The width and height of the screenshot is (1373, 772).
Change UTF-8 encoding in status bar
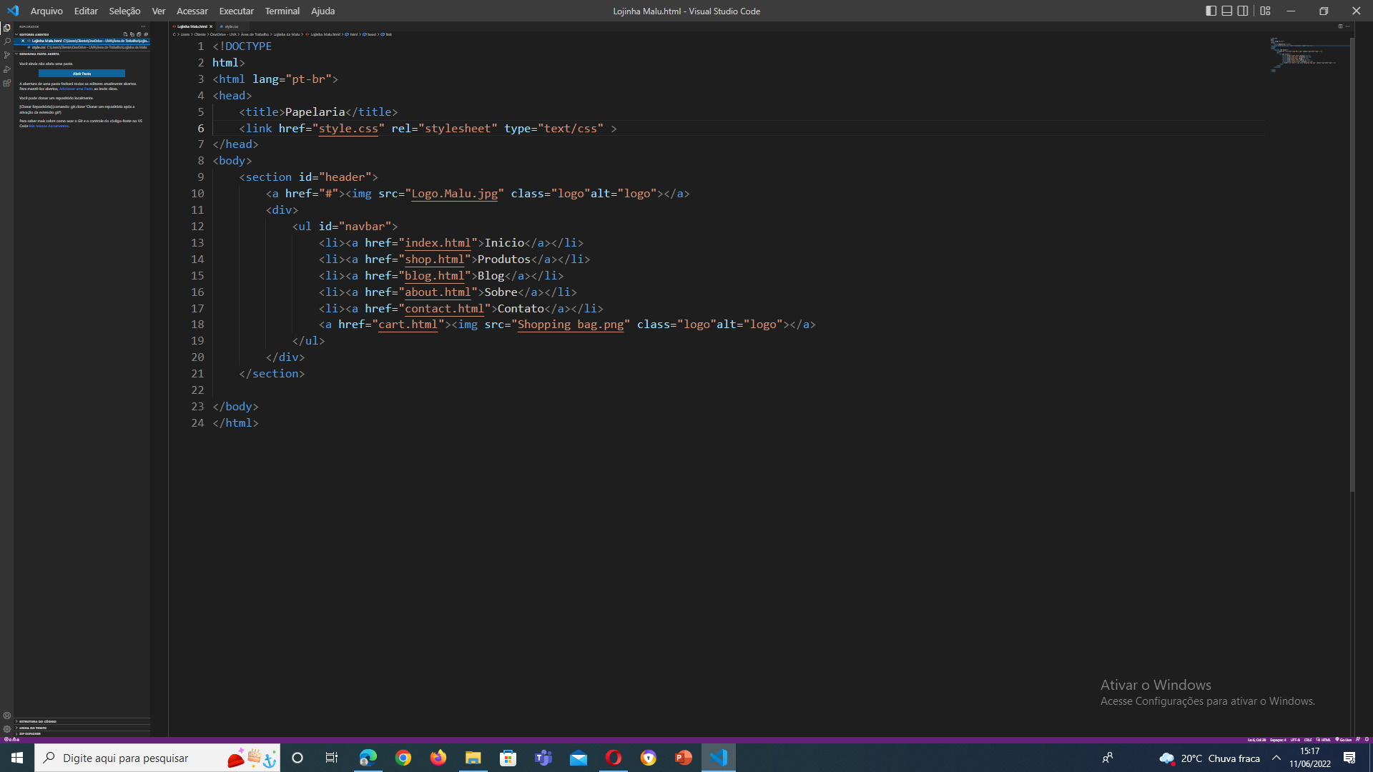(1295, 740)
